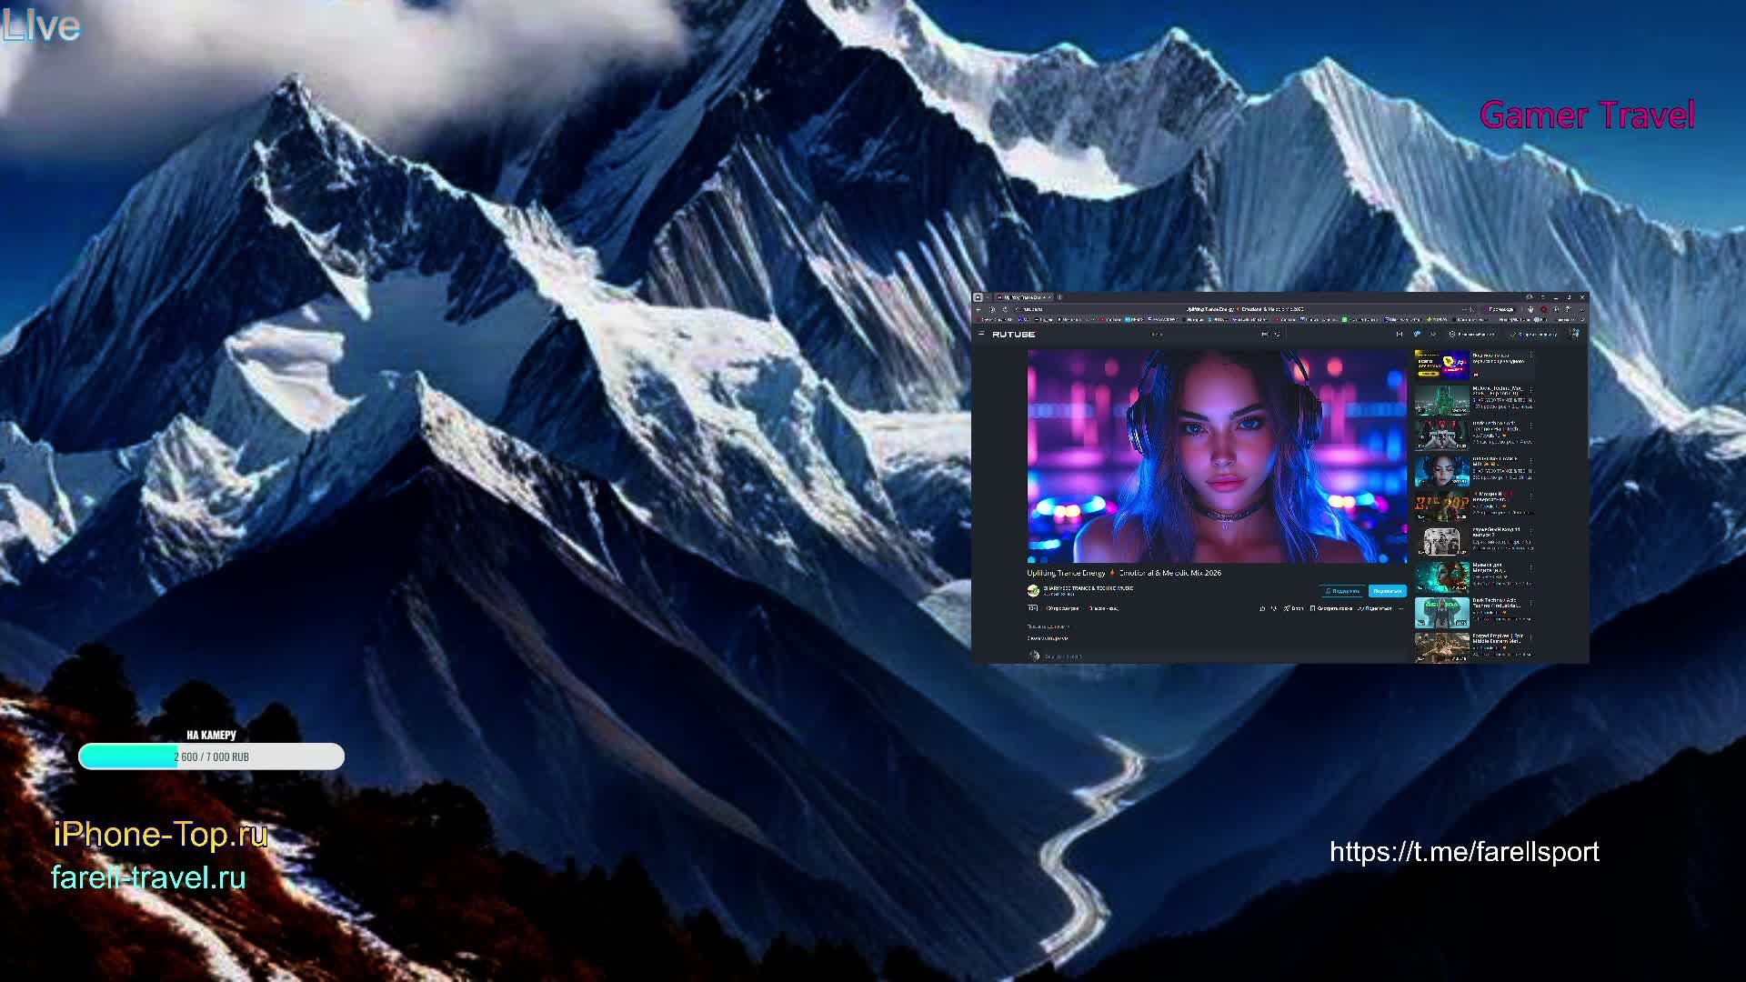
Task: Open the user profile avatar
Action: click(x=1574, y=334)
